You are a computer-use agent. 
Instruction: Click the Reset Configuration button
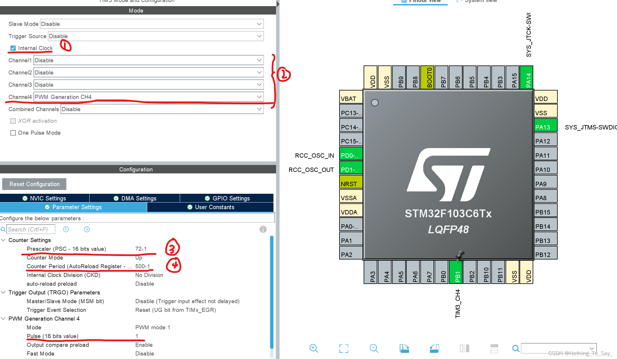click(34, 184)
